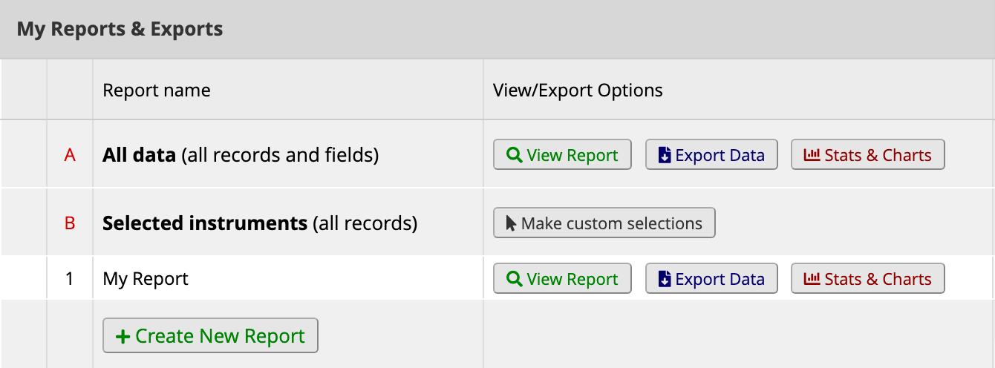This screenshot has height=368, width=995.
Task: Click the "My Reports & Exports" title bar
Action: (x=120, y=30)
